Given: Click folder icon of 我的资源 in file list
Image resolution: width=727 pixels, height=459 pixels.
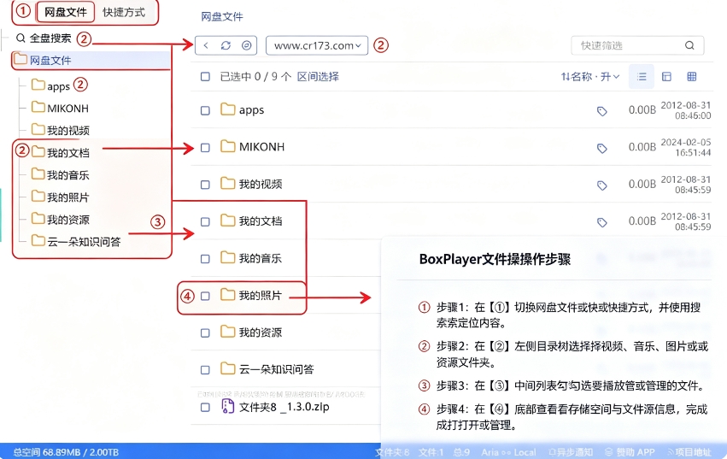Looking at the screenshot, I should [227, 332].
